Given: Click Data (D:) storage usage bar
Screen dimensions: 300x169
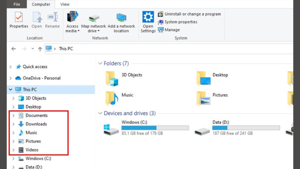Looking at the screenshot, I should click(246, 128).
